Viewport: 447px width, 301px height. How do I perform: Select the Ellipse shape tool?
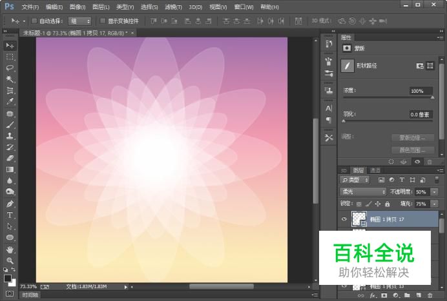[10, 238]
